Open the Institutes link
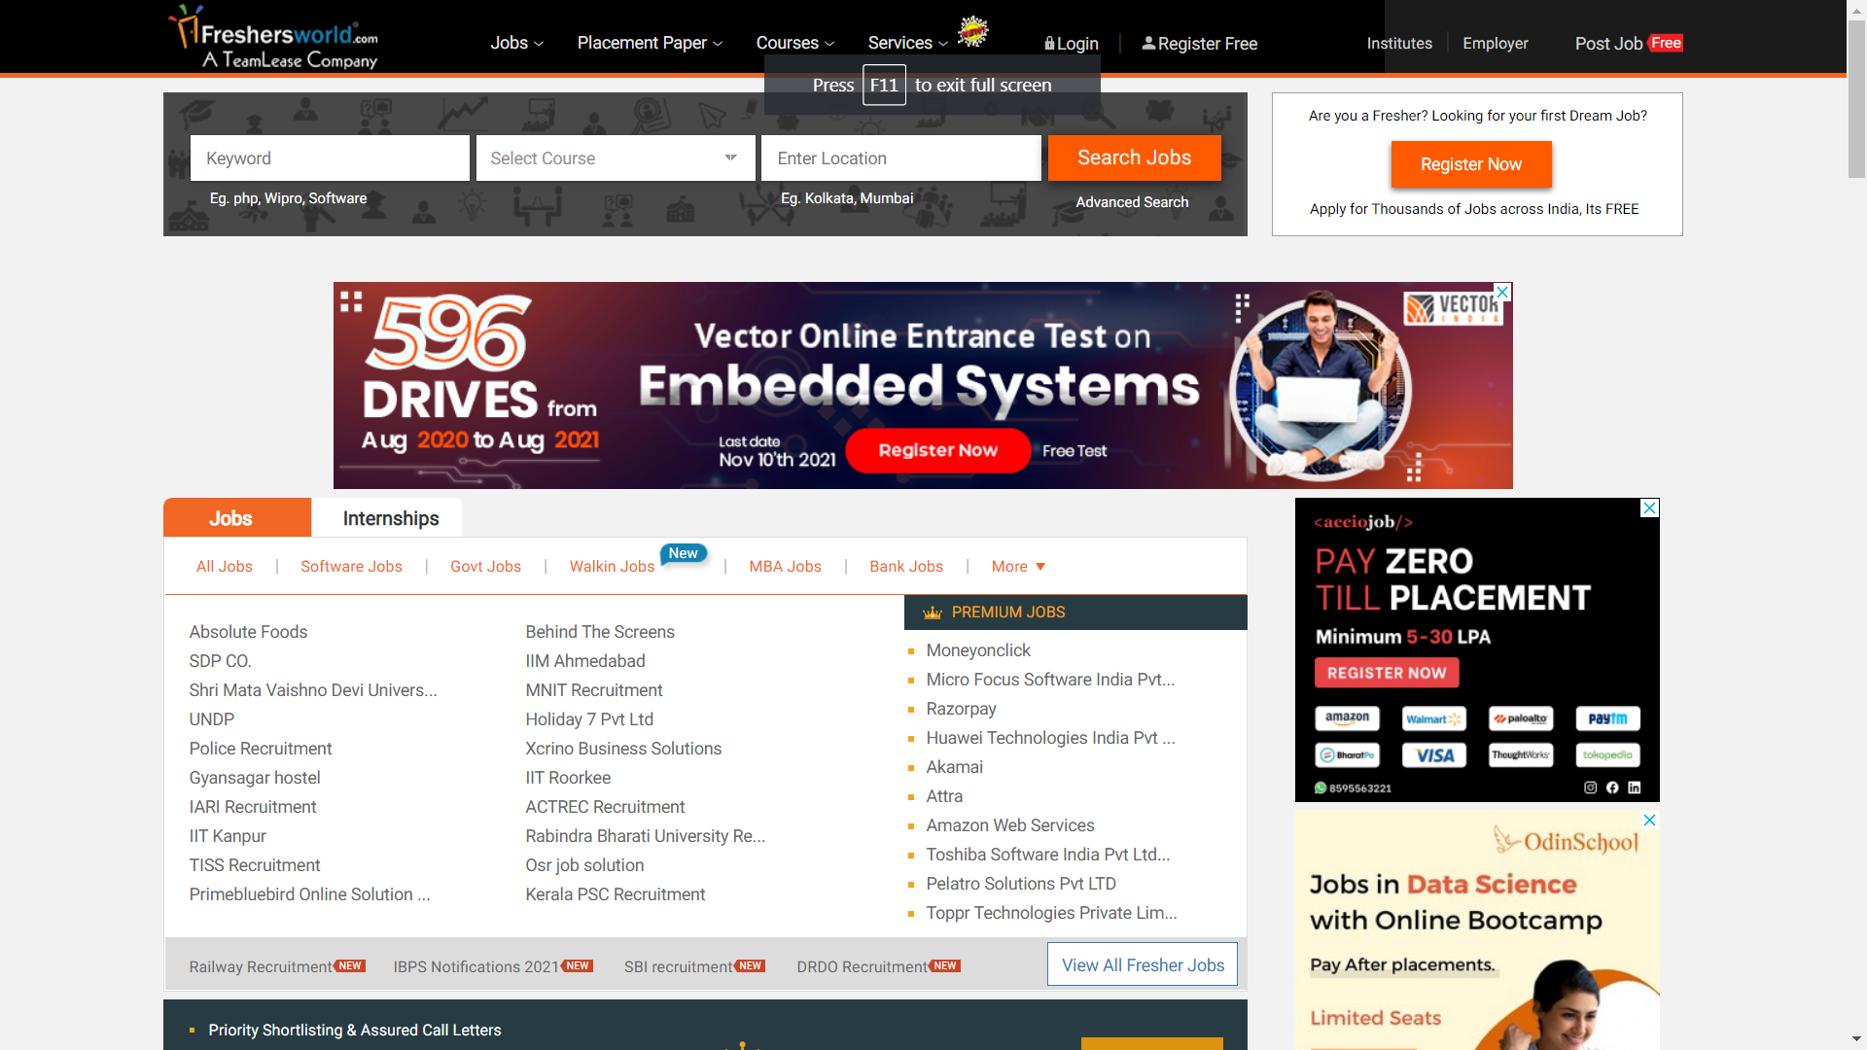 coord(1399,43)
